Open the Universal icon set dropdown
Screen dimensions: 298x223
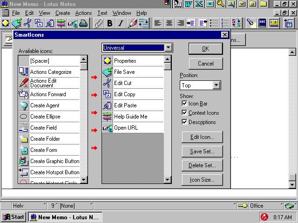pyautogui.click(x=169, y=47)
